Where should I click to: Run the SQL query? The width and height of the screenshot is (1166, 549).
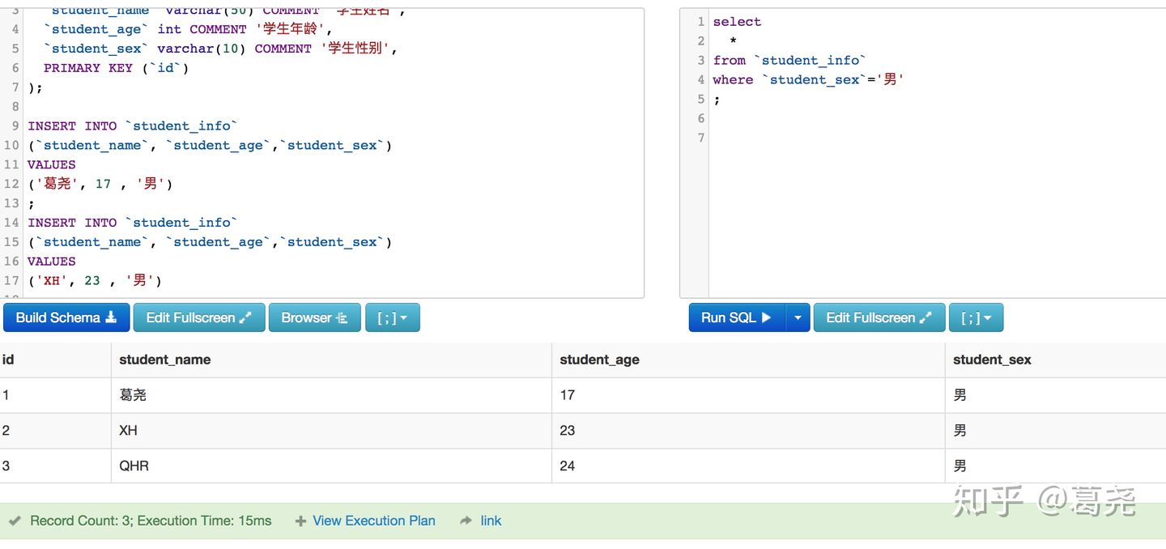(x=736, y=317)
